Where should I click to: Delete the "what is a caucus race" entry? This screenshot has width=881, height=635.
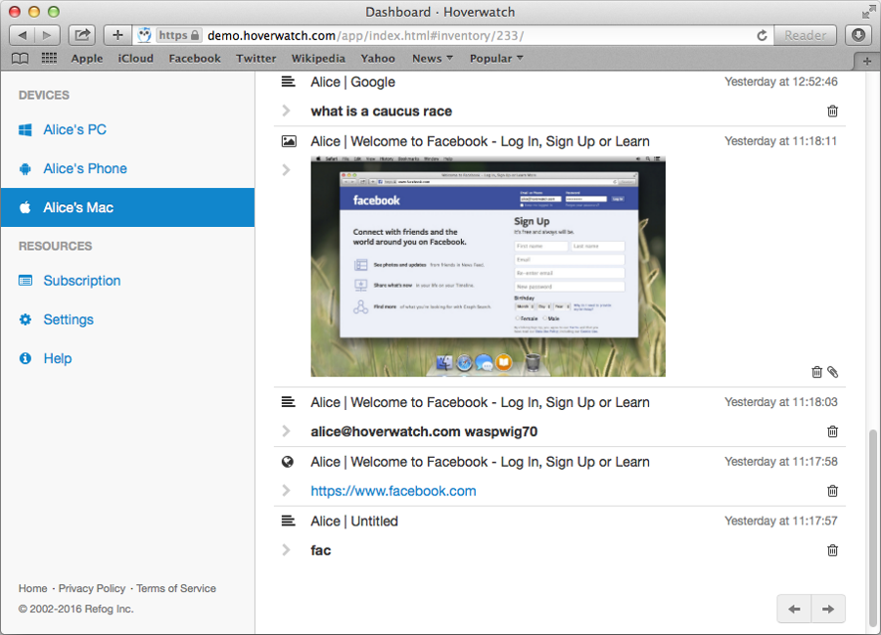click(833, 112)
